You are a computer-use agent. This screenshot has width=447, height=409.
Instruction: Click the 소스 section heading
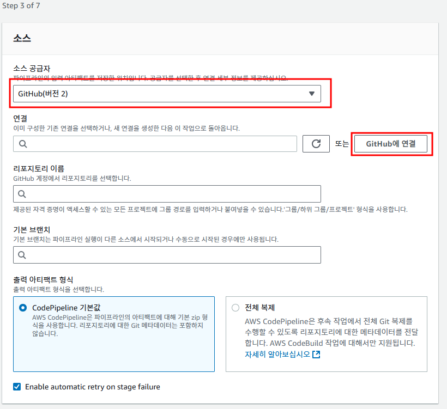click(x=22, y=38)
